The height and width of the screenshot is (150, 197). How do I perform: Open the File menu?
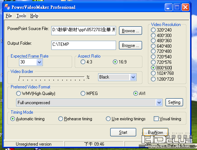click(9, 16)
